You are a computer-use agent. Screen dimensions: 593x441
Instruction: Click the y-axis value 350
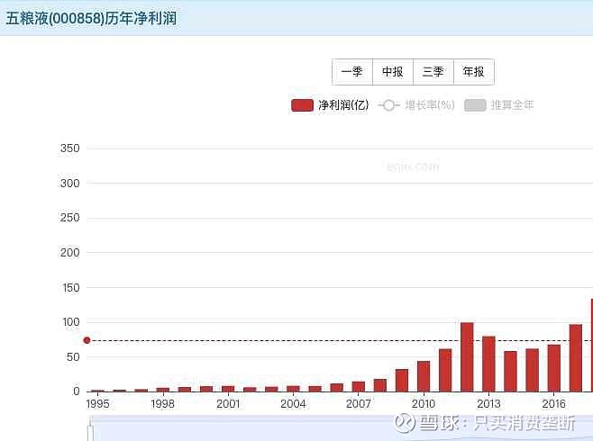point(70,148)
